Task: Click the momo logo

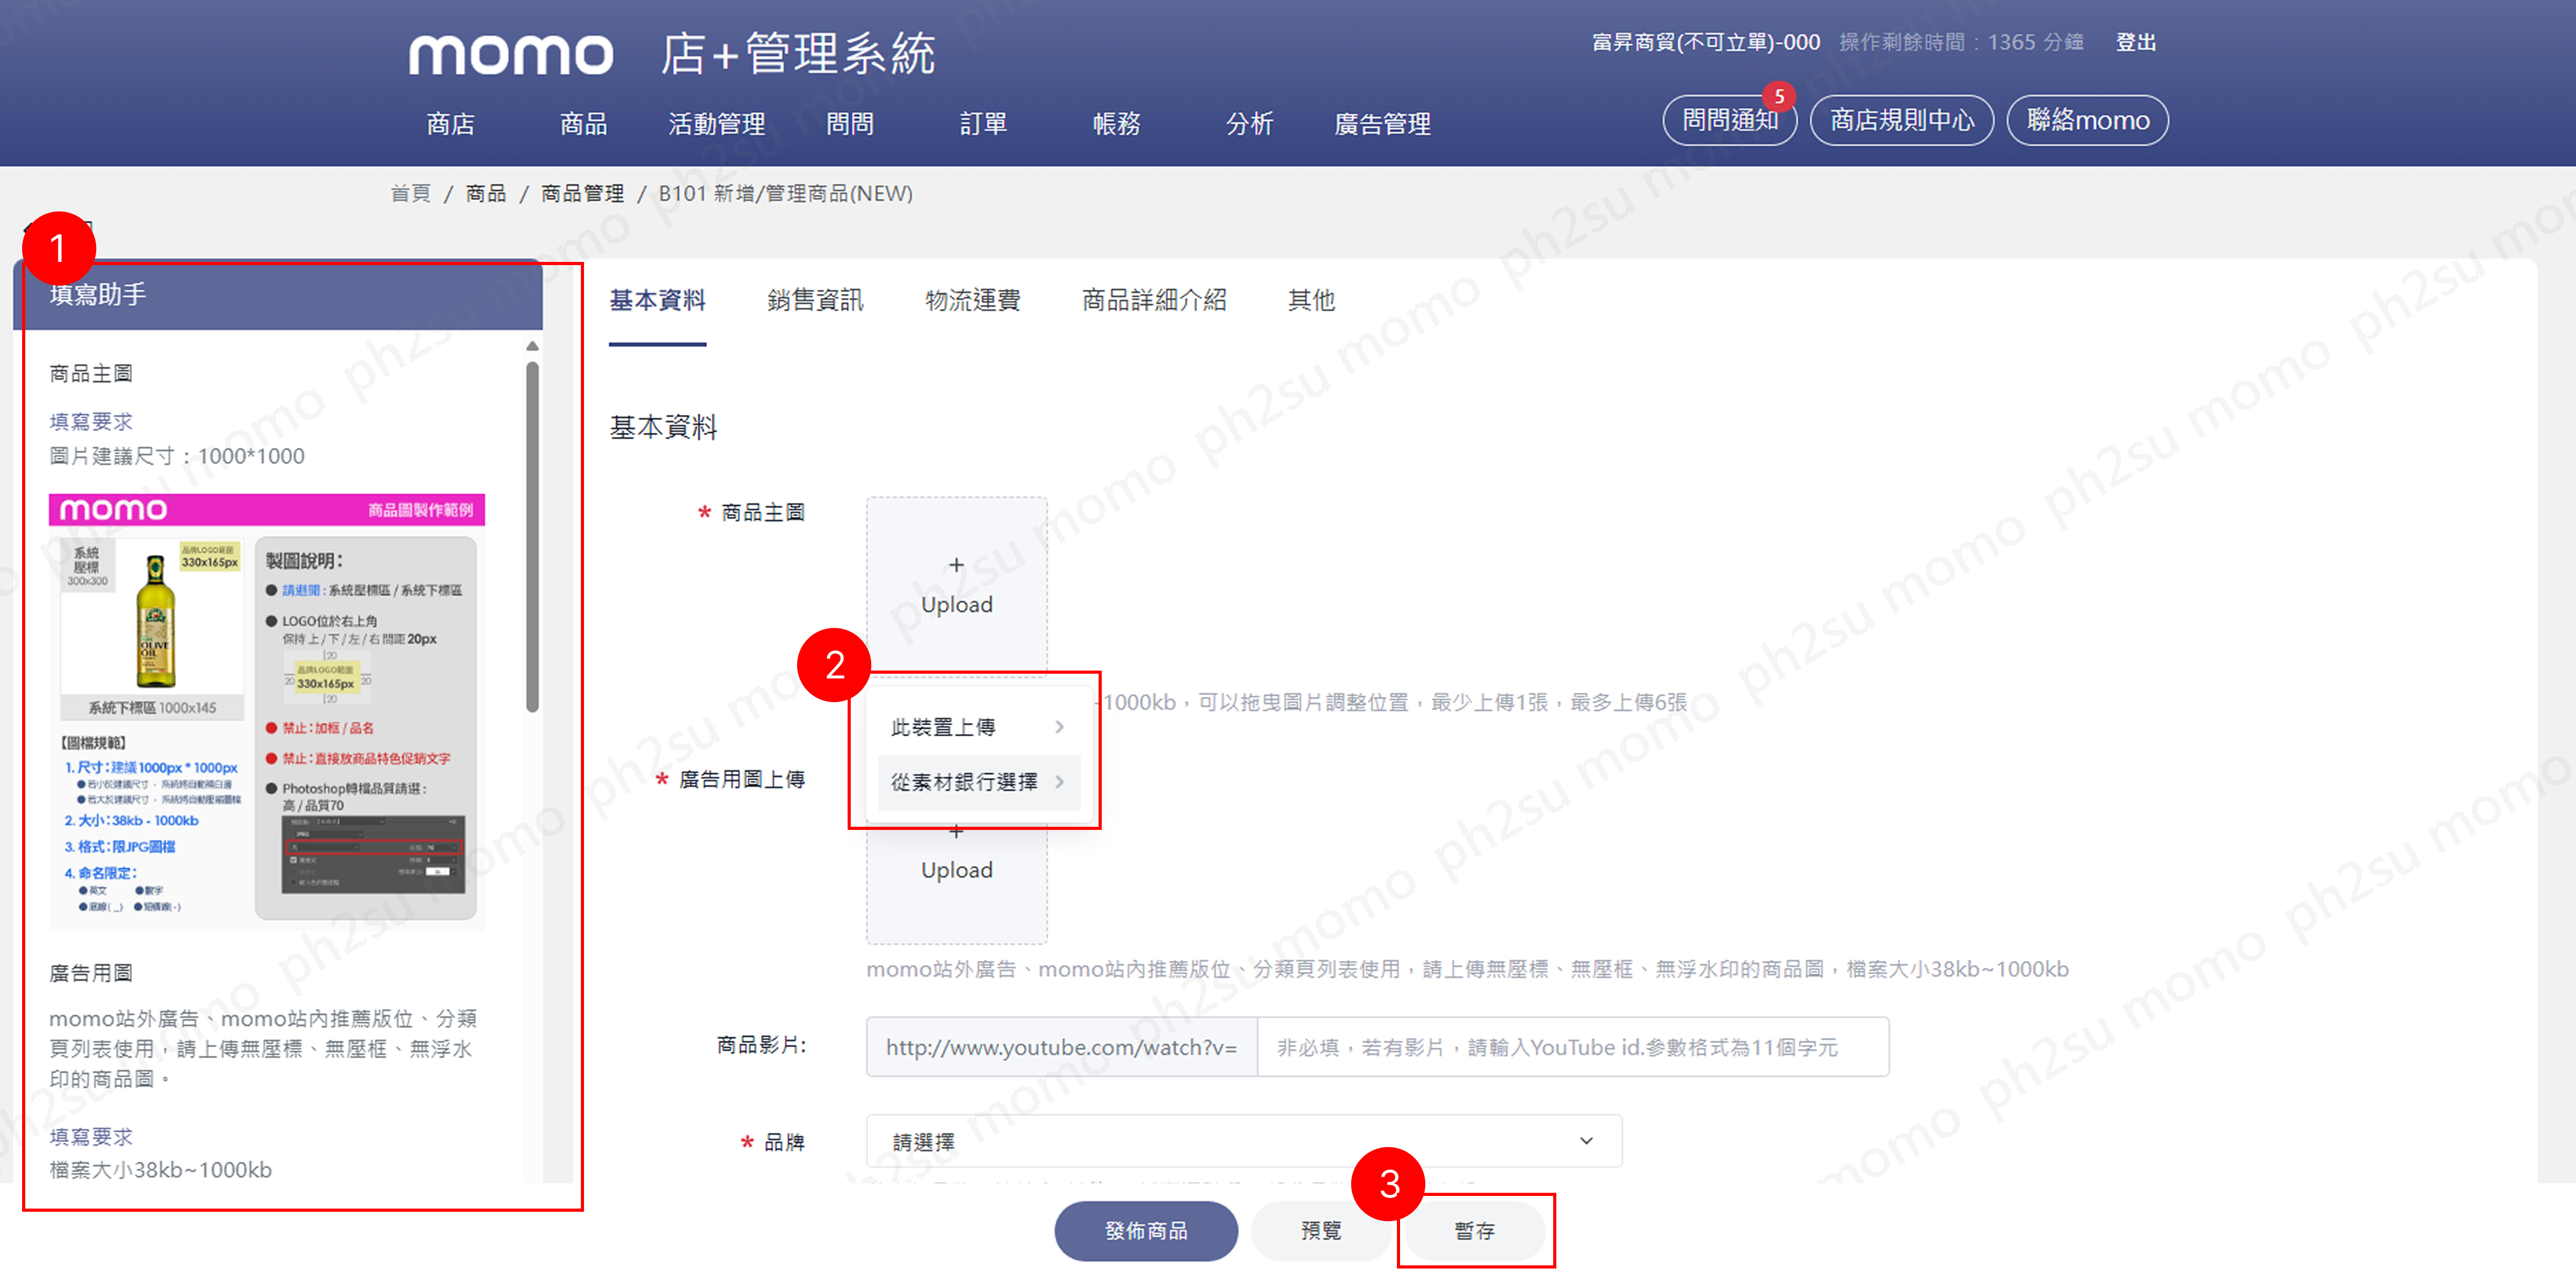Action: (x=511, y=55)
